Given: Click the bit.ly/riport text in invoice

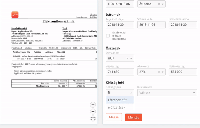Looking at the screenshot, I should click(x=37, y=74).
